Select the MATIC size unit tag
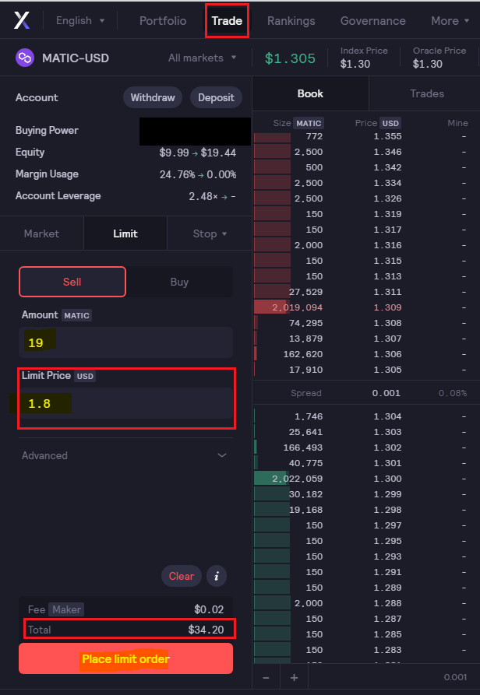The width and height of the screenshot is (480, 695). point(309,123)
